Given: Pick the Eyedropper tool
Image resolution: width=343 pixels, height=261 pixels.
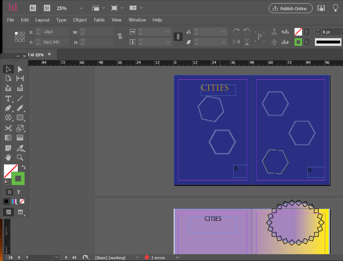Looking at the screenshot, I should [20, 148].
